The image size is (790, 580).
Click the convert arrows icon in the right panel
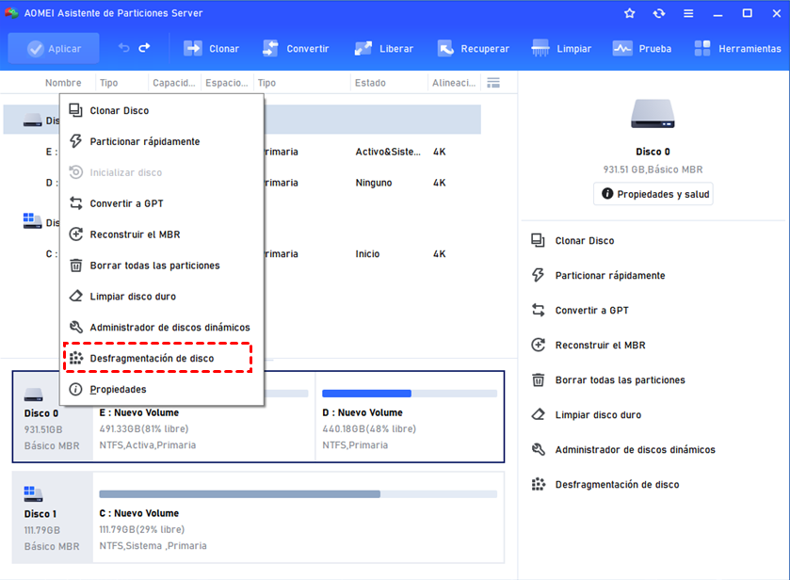tap(538, 310)
